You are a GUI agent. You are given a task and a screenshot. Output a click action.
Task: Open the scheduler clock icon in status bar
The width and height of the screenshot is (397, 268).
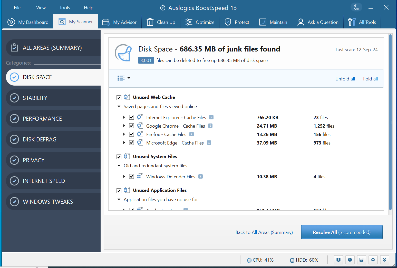point(350,260)
